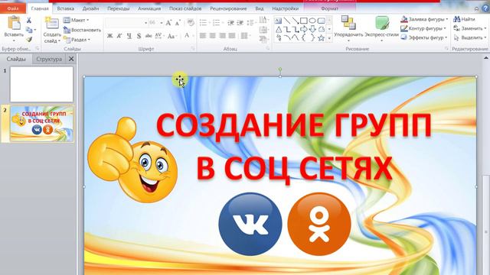Open the Раздел section dropdown
The image size is (490, 275).
coord(77,40)
